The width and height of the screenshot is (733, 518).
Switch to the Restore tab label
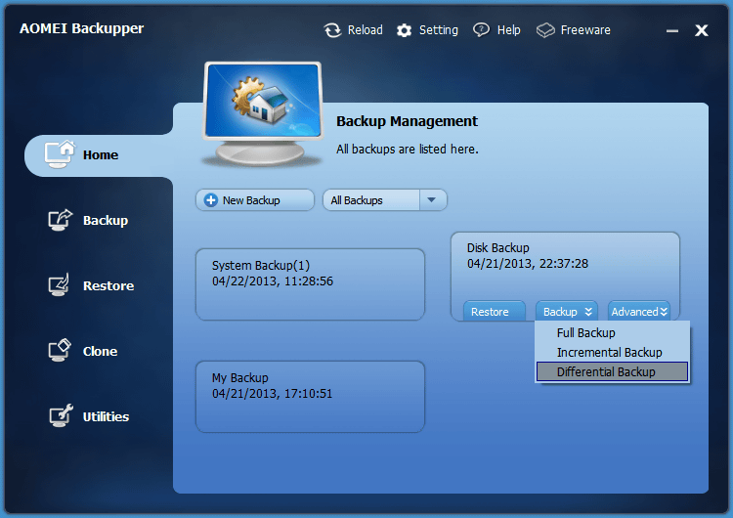pyautogui.click(x=108, y=285)
